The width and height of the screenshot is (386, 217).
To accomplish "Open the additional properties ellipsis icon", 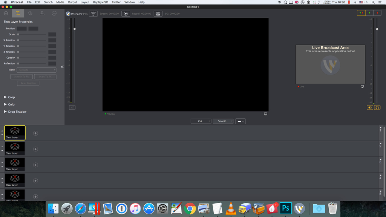I will pos(54,13).
